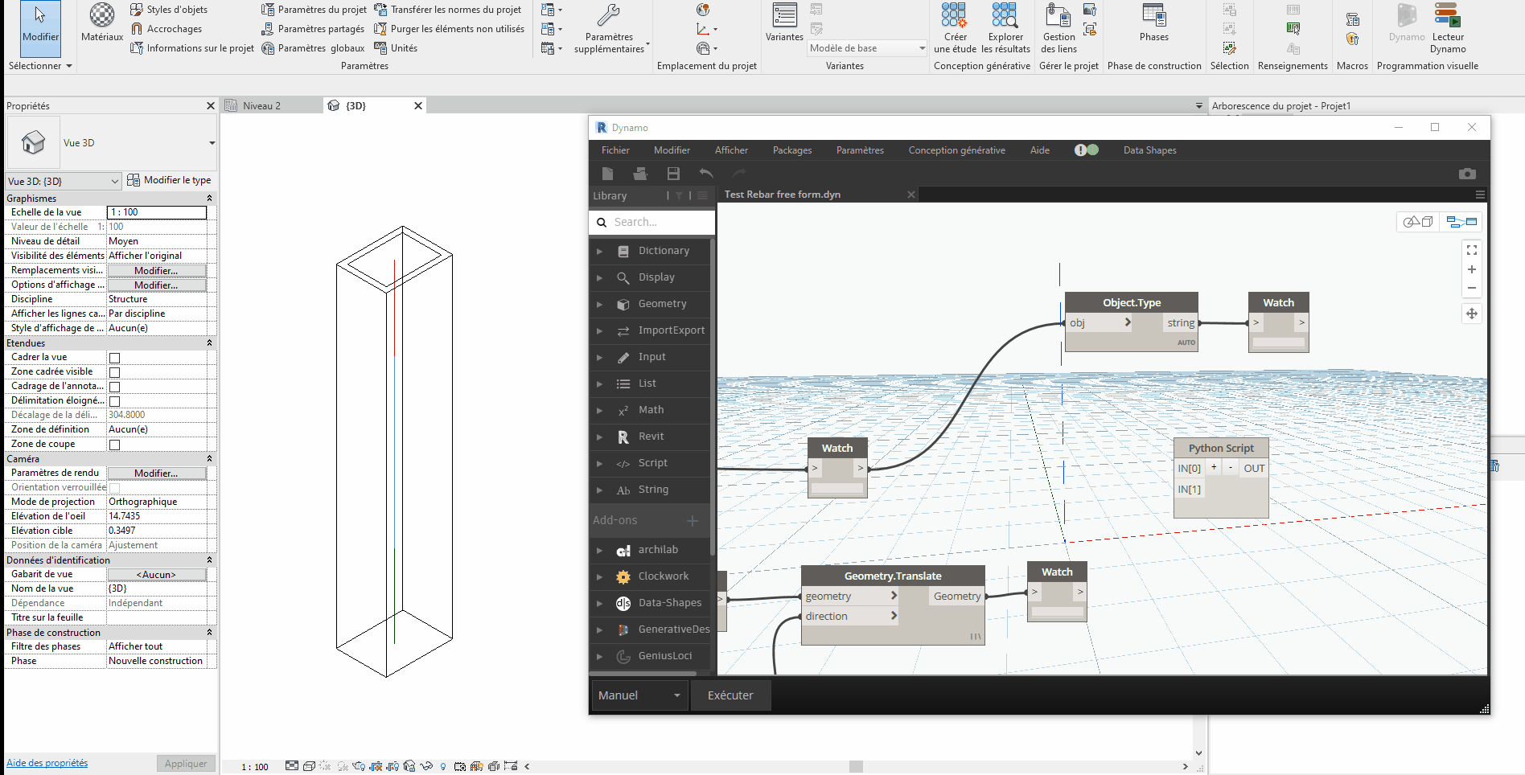The width and height of the screenshot is (1525, 775).
Task: Click the pan tool on Dynamo canvas
Action: coord(1472,314)
